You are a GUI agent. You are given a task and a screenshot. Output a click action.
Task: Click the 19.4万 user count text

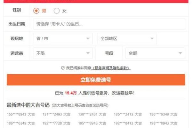pyautogui.click(x=71, y=93)
